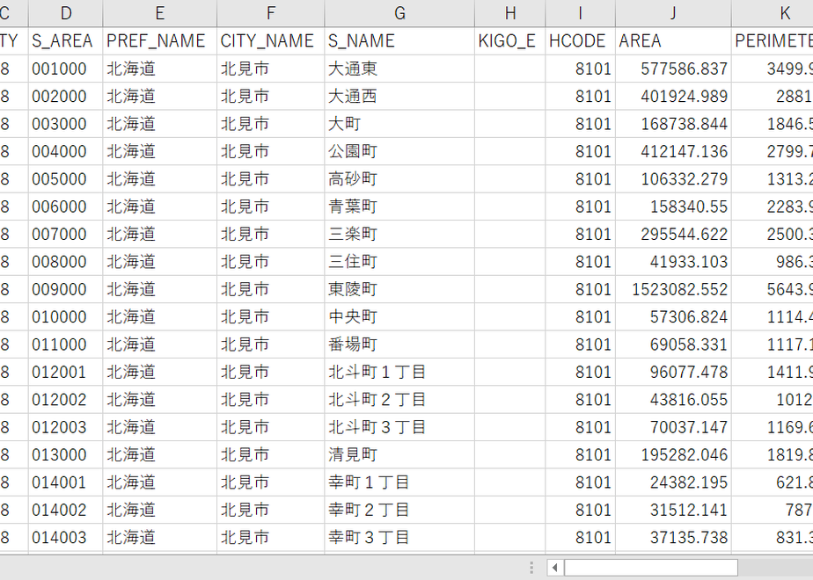
Task: Select column F header
Action: [271, 13]
